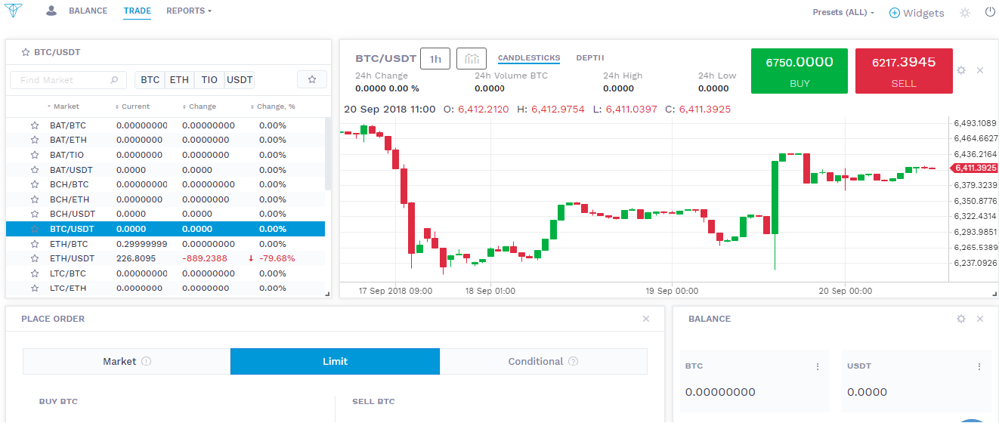The height and width of the screenshot is (426, 999).
Task: Close the chart widget
Action: 980,70
